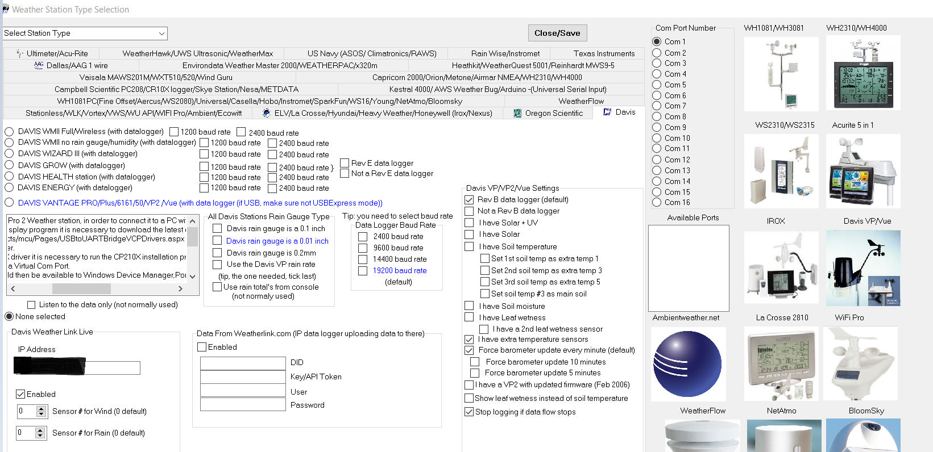Enable the I have Solar + UV checkbox
The height and width of the screenshot is (452, 933).
click(469, 223)
